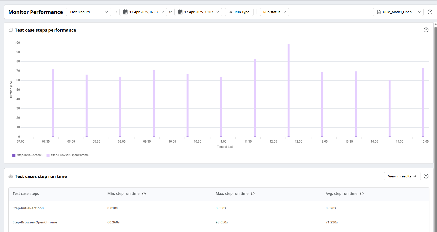Click the 60.360s min run time value
Image resolution: width=437 pixels, height=232 pixels.
pos(113,222)
